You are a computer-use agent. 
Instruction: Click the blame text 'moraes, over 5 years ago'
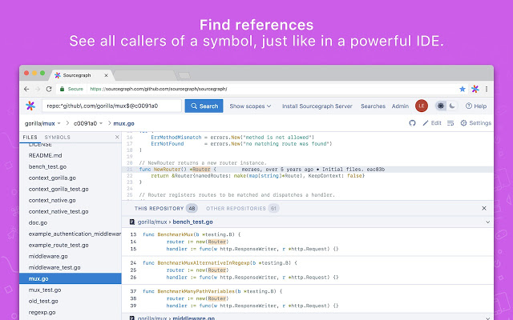point(278,169)
